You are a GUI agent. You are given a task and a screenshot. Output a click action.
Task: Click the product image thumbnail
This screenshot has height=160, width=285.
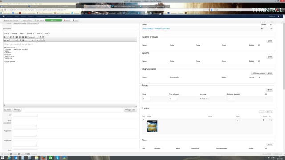tap(152, 126)
